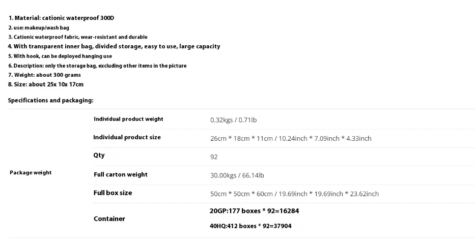Select the Size about 25x 10x 17cm line
Screen dimensions: 475x247
pyautogui.click(x=45, y=84)
